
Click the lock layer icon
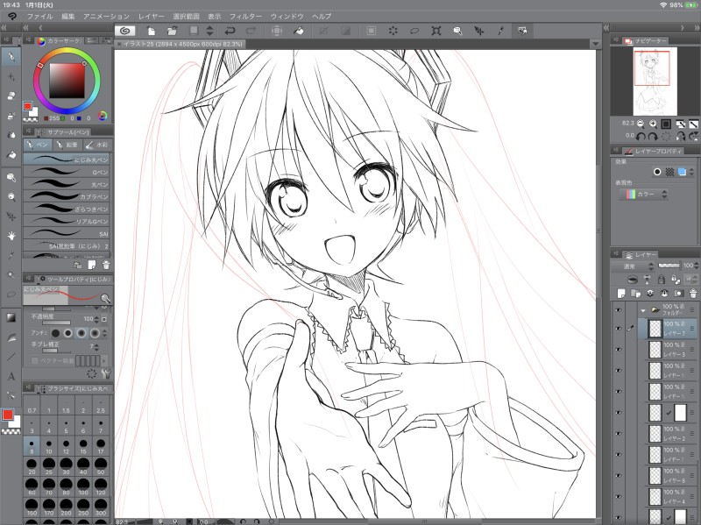pos(662,280)
